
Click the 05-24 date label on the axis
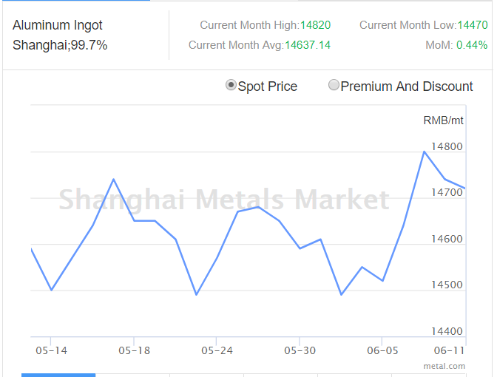[x=217, y=350]
